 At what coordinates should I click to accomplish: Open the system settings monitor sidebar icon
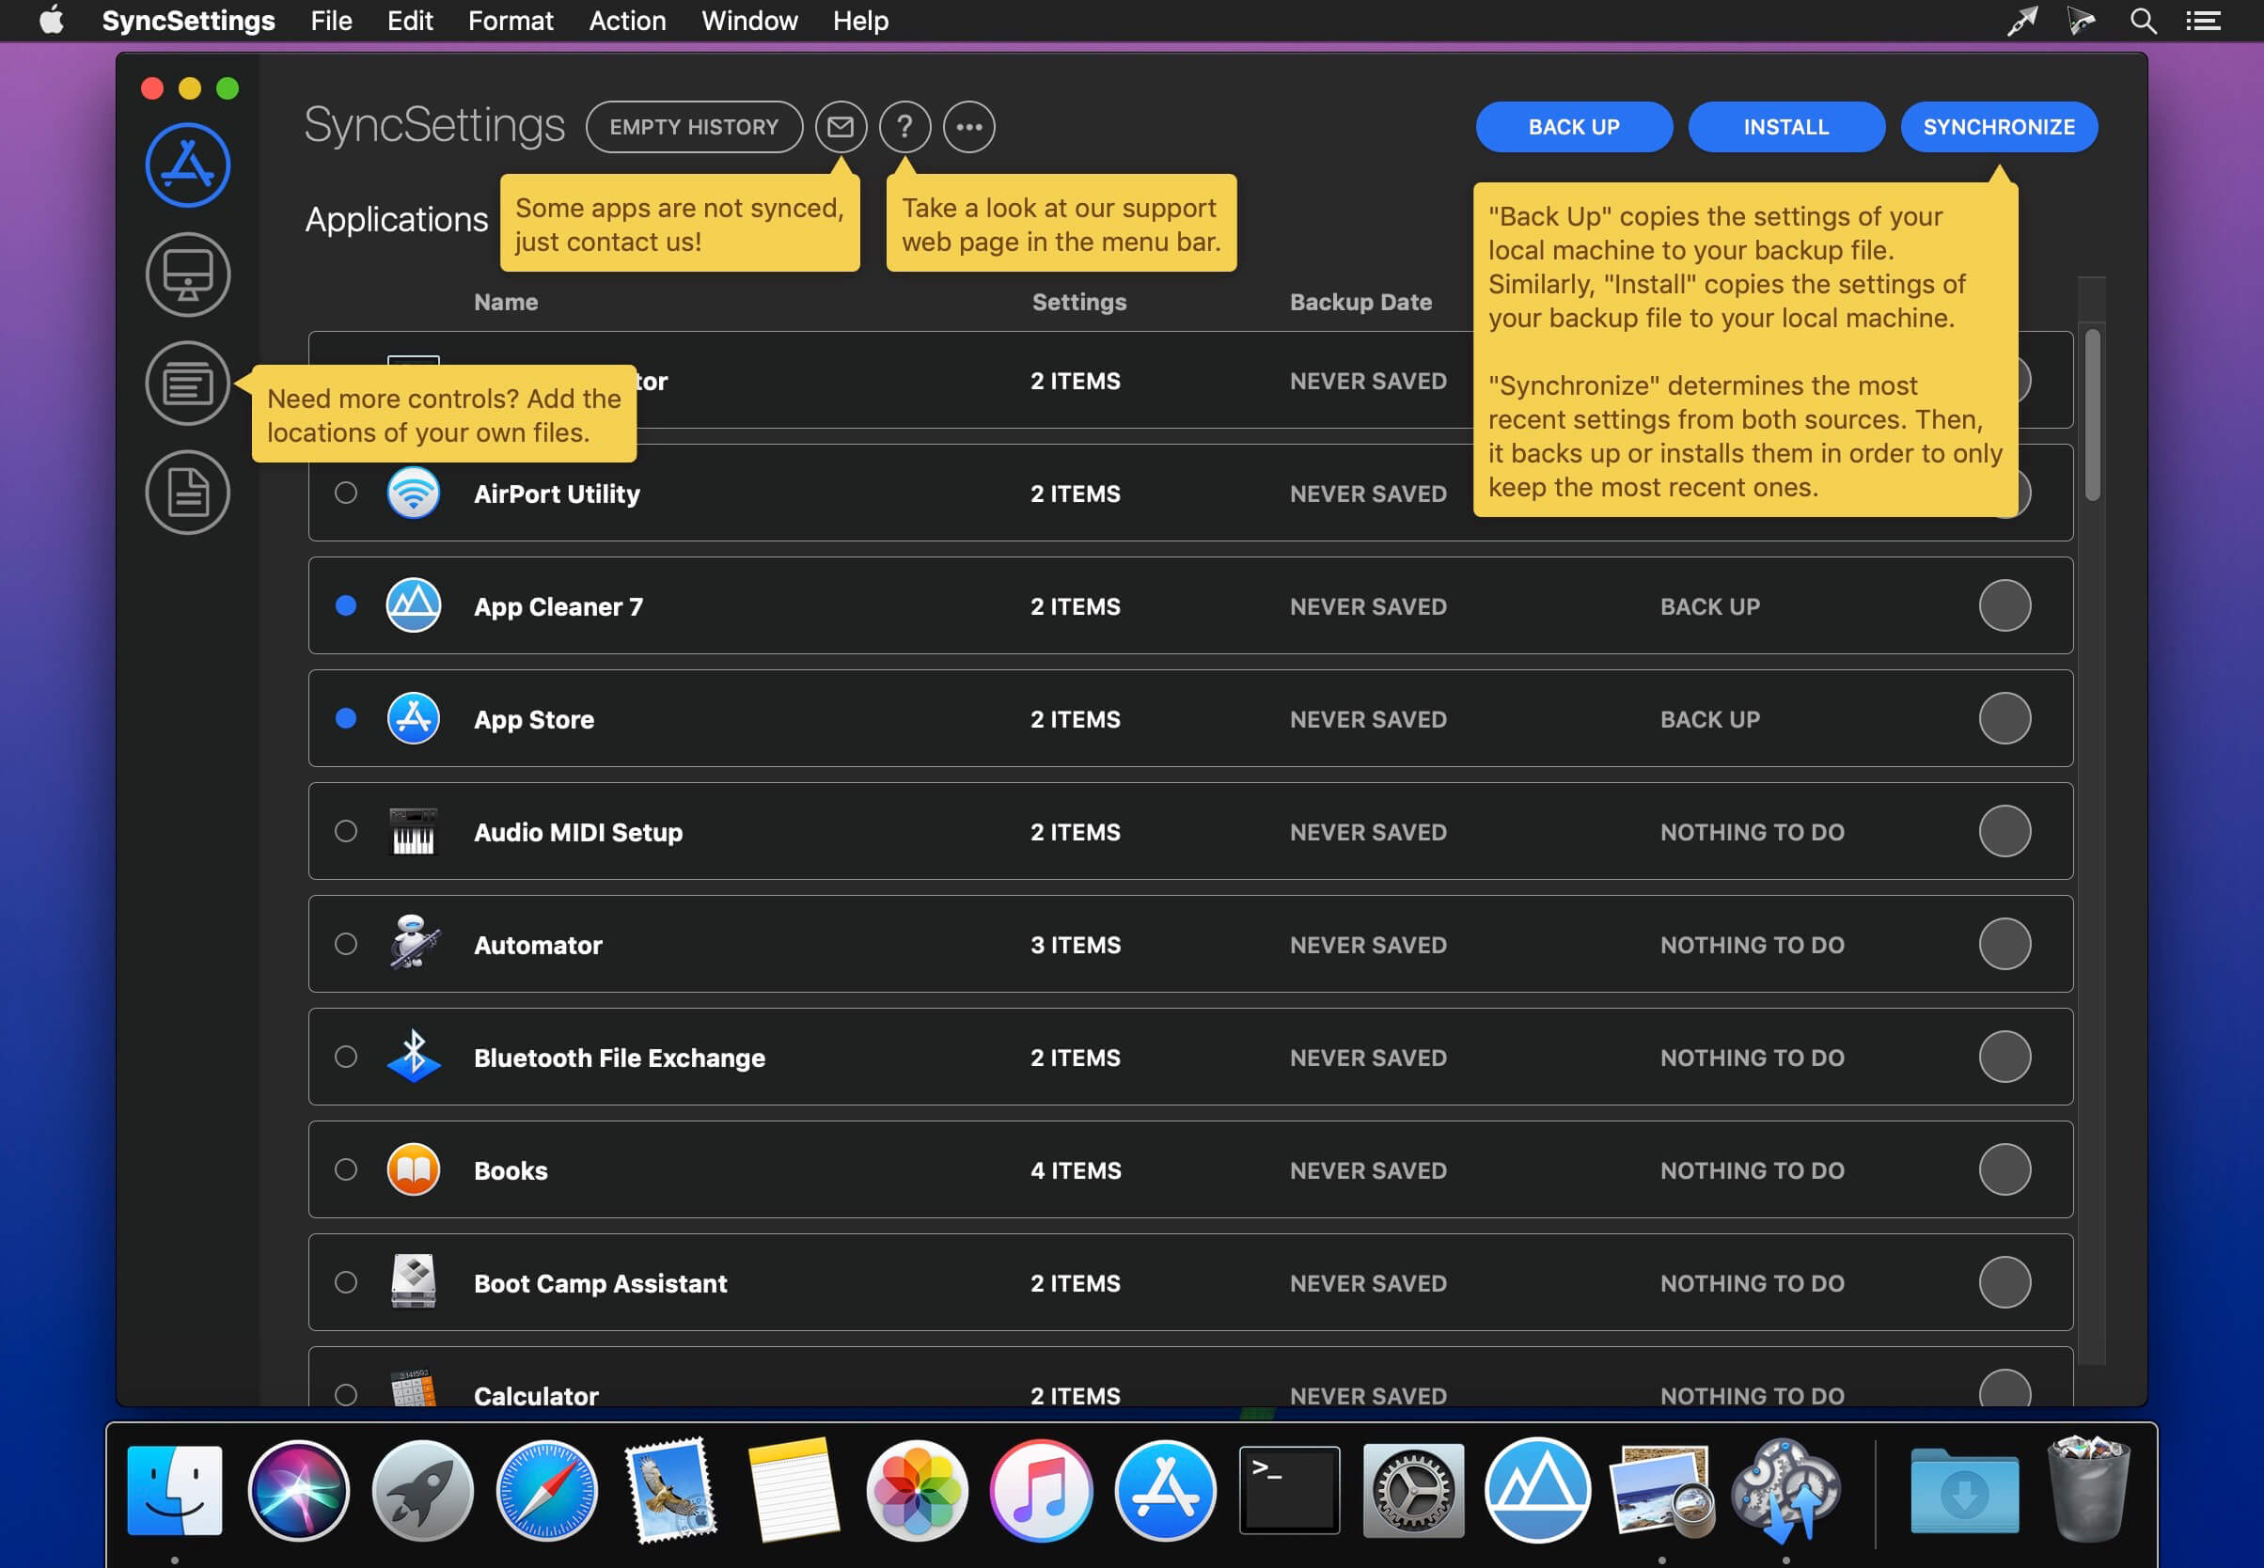188,274
